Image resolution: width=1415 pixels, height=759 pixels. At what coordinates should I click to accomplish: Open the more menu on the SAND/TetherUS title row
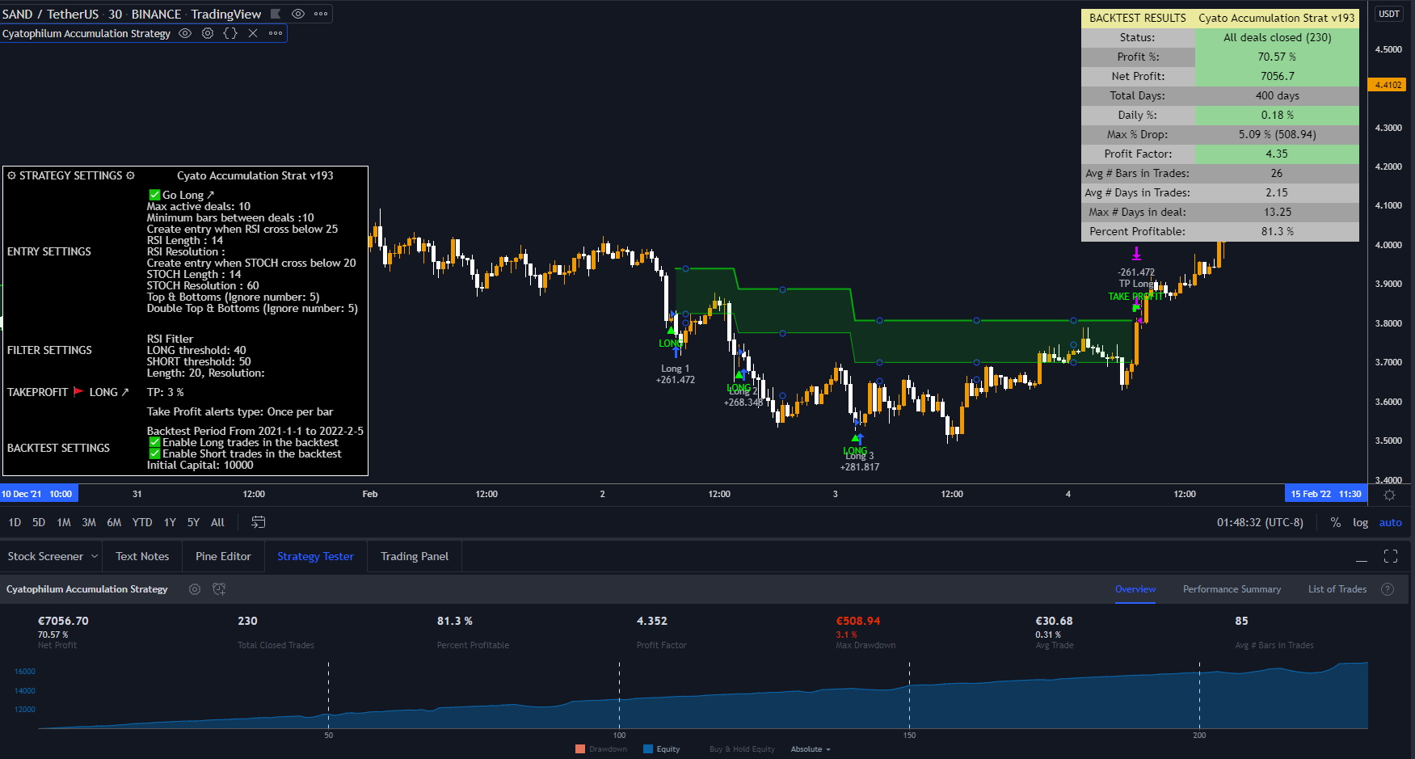pos(321,14)
